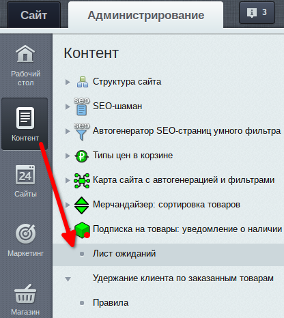
Task: Open Карта сайта с автогенерацией и фильтрами
Action: [184, 180]
